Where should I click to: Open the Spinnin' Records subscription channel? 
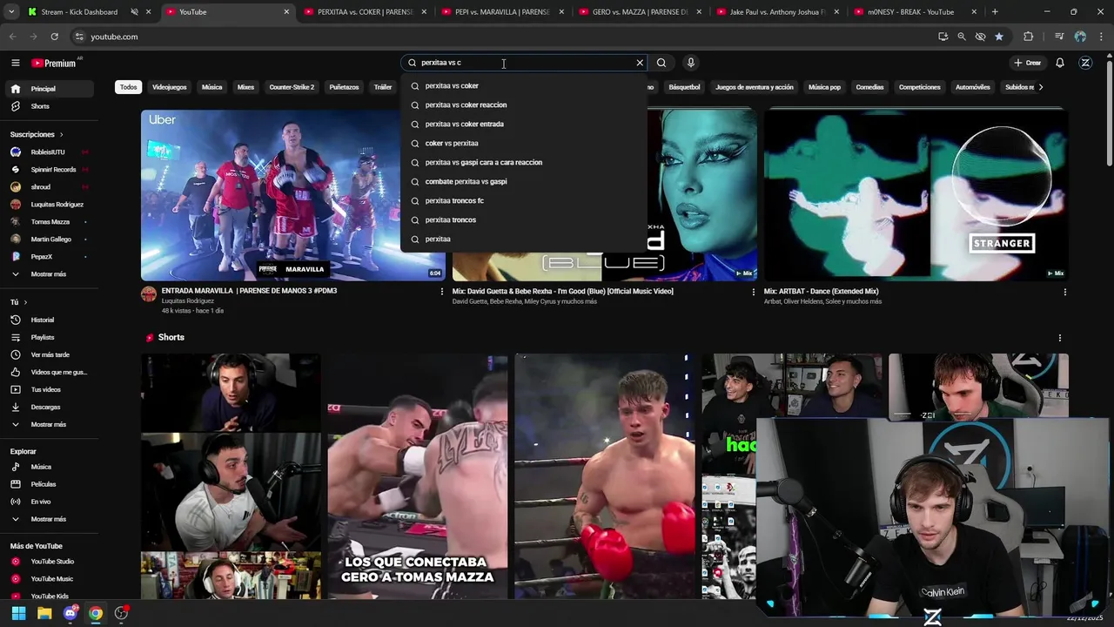pyautogui.click(x=49, y=170)
